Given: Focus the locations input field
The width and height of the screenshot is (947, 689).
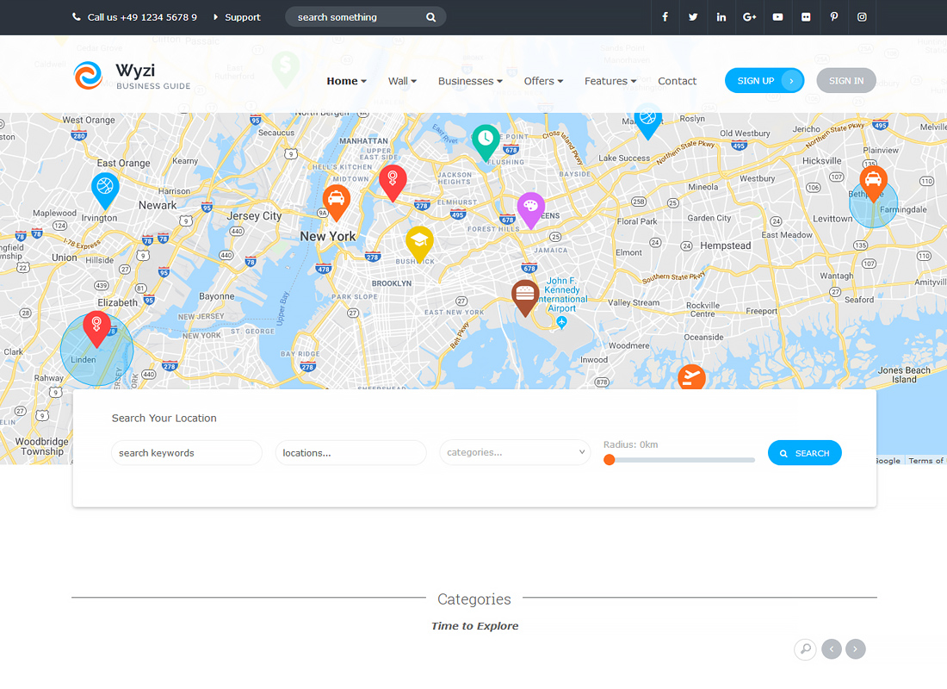Looking at the screenshot, I should [x=351, y=453].
